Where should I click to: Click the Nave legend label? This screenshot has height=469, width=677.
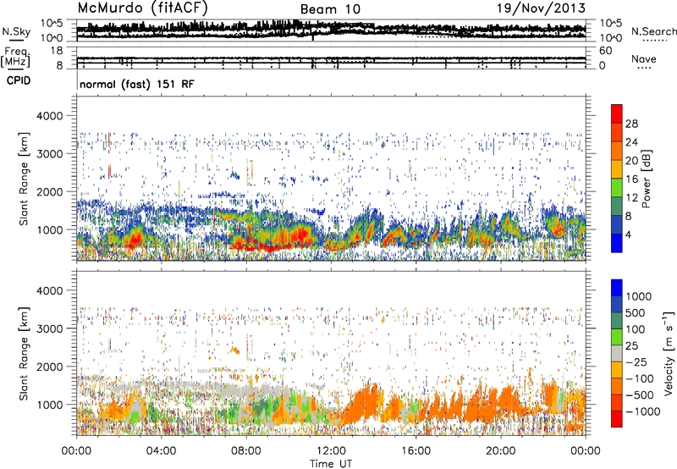coord(644,58)
